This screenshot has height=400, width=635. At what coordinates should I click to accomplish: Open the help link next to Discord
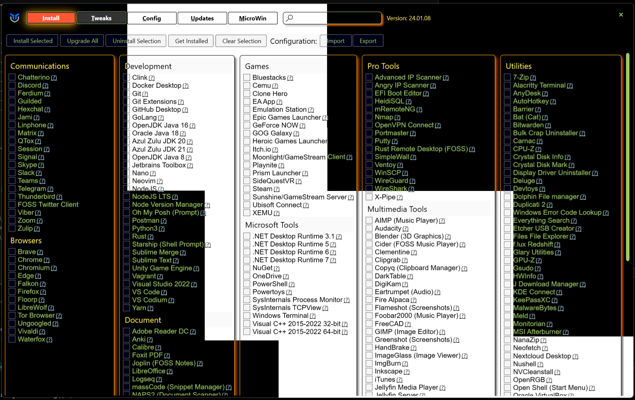click(45, 86)
